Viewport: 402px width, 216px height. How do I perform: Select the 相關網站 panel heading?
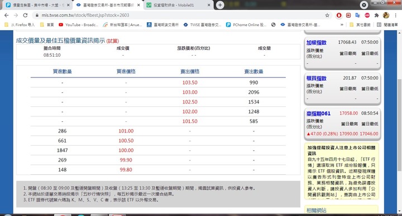pyautogui.click(x=317, y=210)
